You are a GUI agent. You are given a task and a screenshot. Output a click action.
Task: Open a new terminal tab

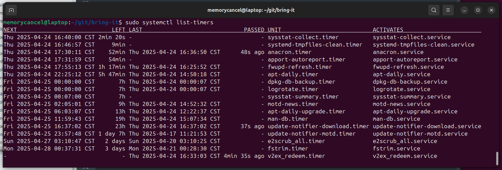pos(11,10)
